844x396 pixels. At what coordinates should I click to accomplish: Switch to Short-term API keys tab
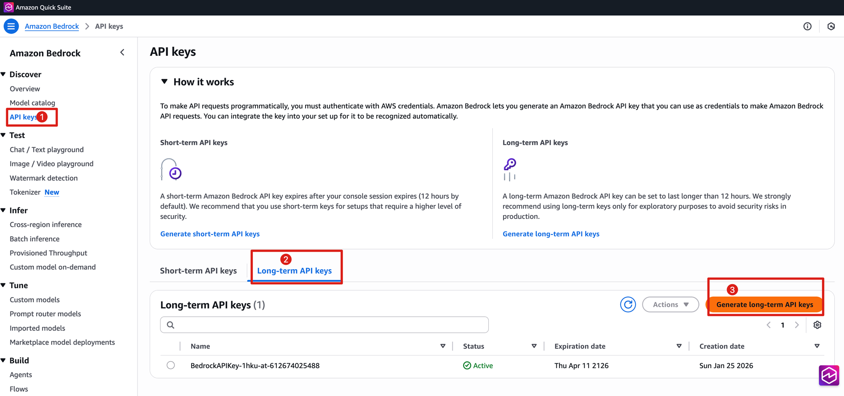pyautogui.click(x=198, y=271)
